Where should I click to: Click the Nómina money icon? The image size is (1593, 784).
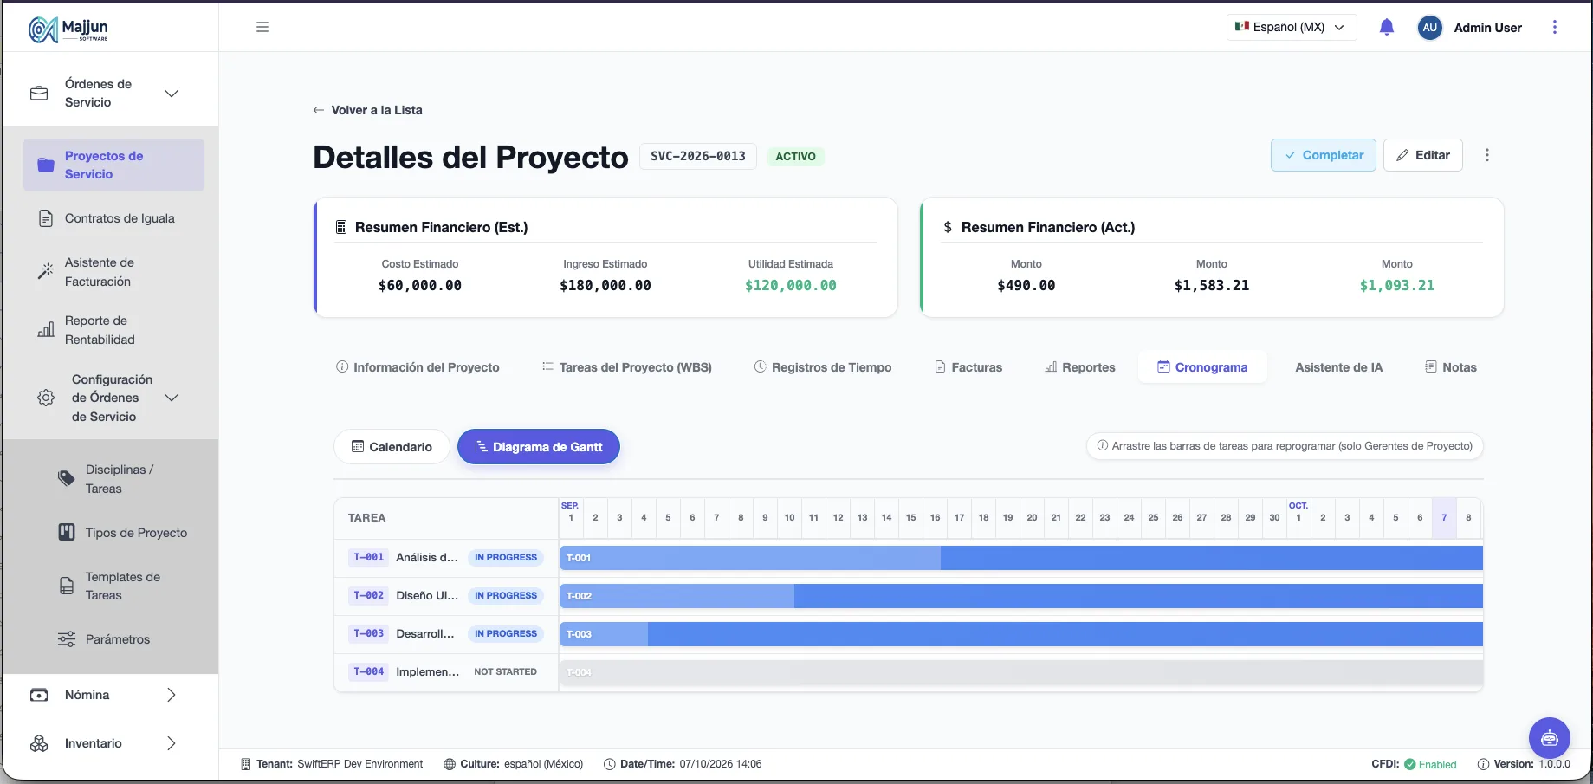39,695
